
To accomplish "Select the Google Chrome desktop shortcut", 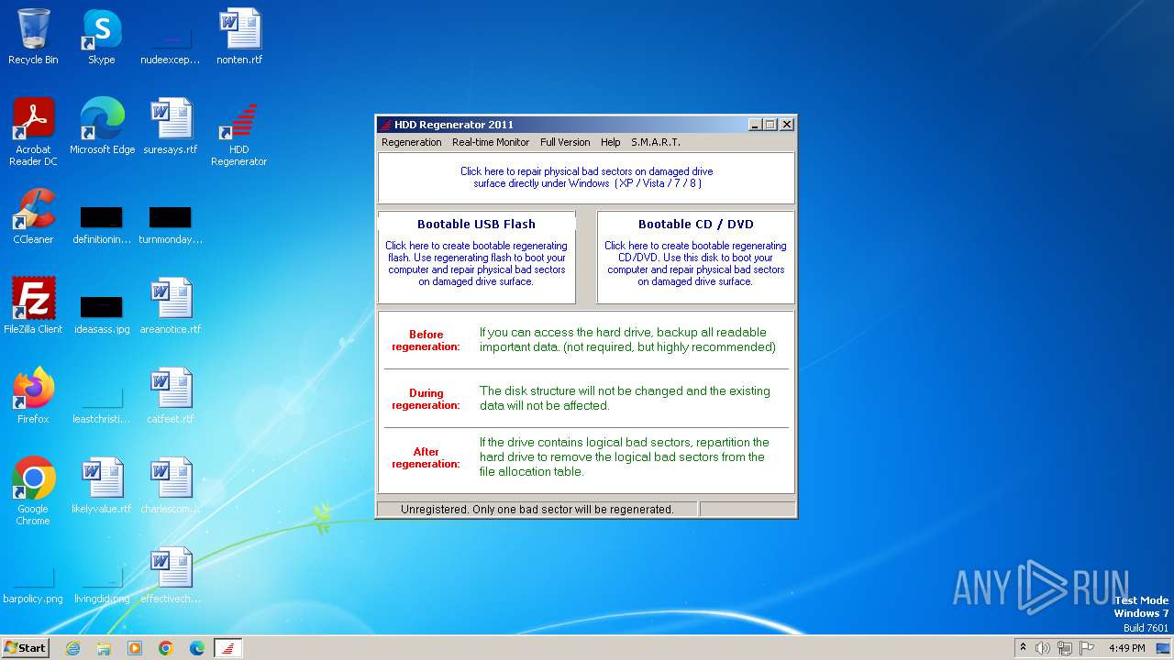I will pos(33,491).
